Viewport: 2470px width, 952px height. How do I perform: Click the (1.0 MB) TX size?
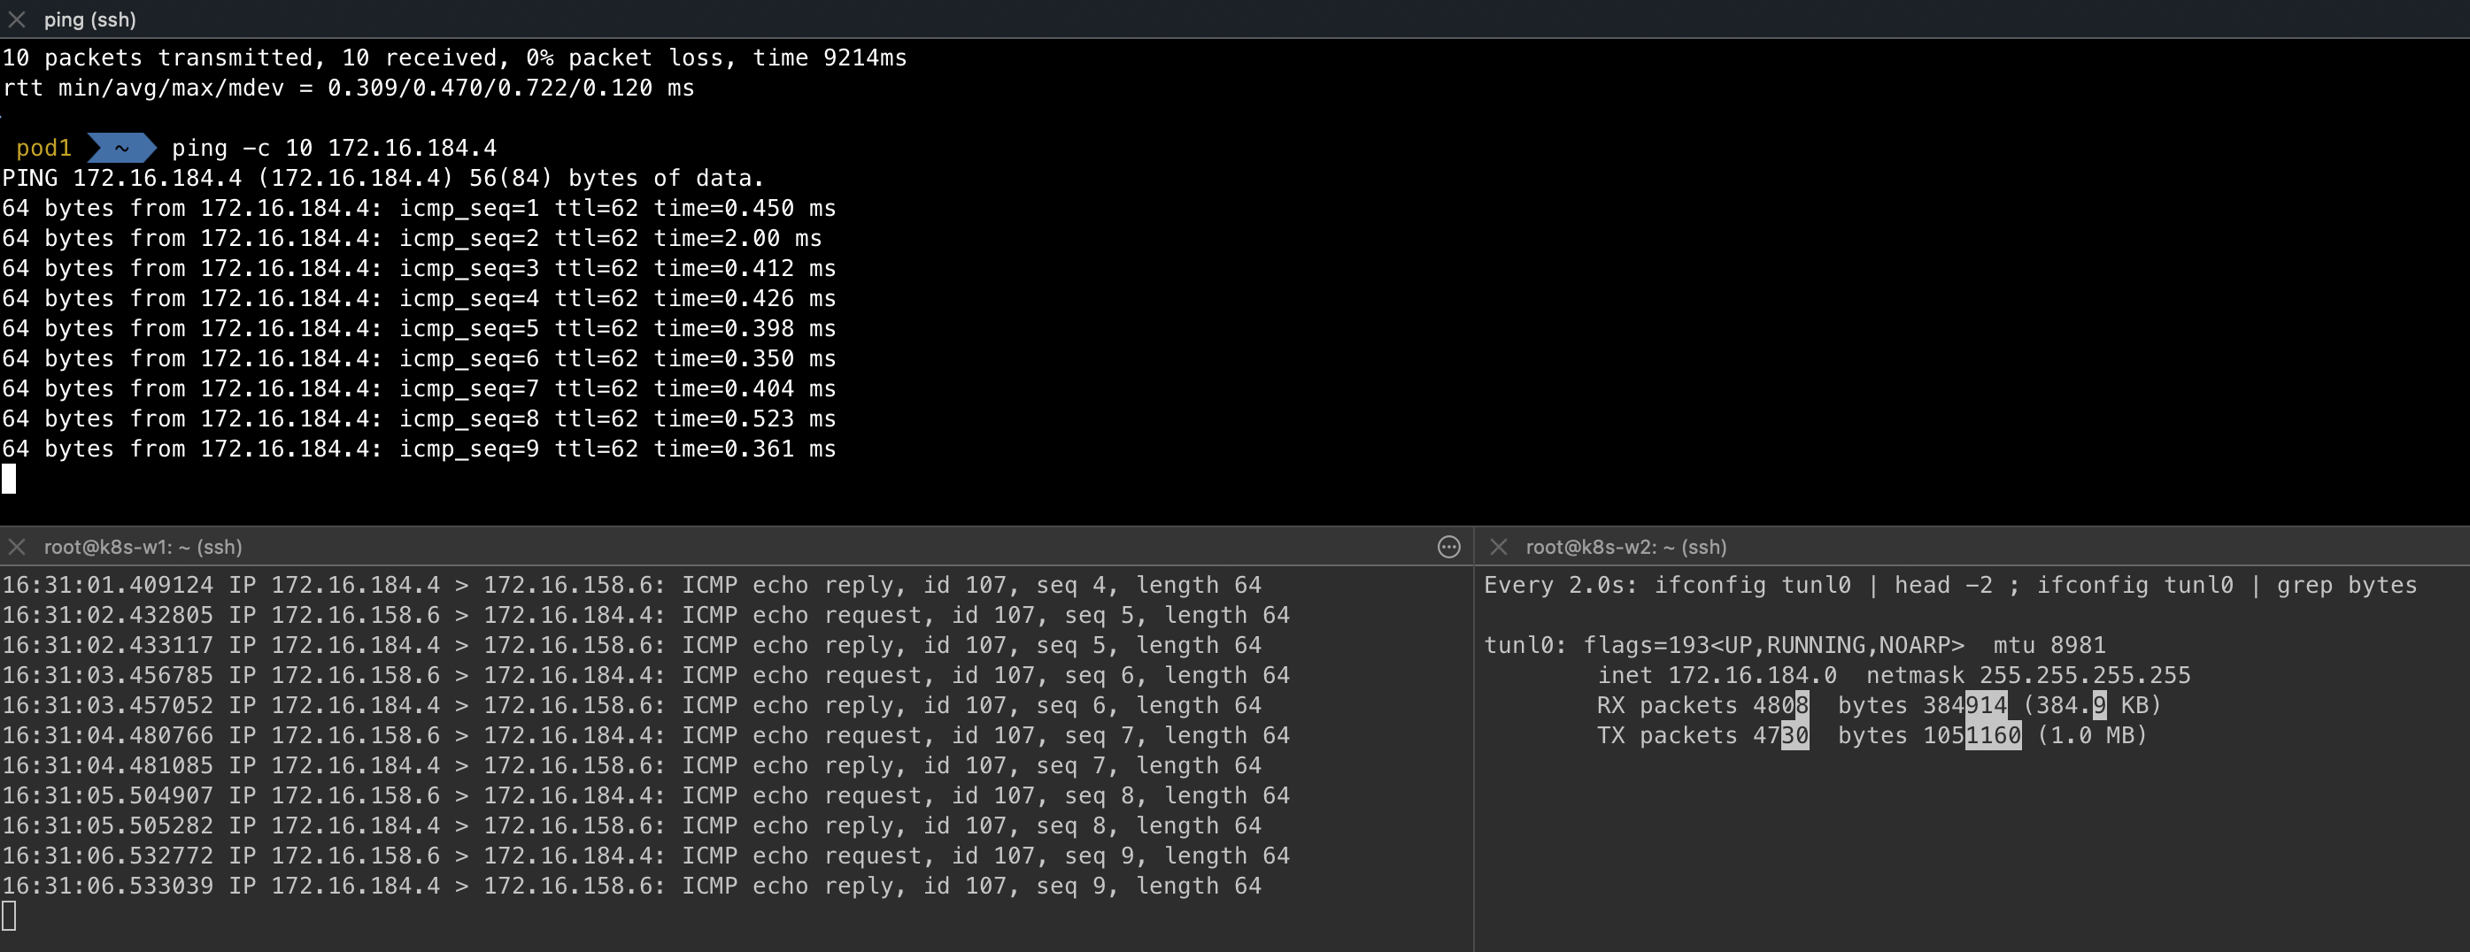coord(2092,735)
